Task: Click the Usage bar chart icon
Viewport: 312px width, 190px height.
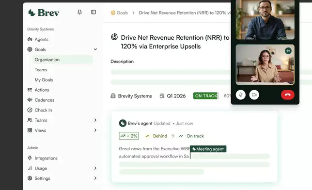Action: click(30, 168)
